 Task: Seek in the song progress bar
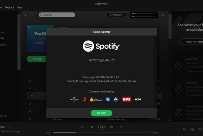[x=101, y=133]
